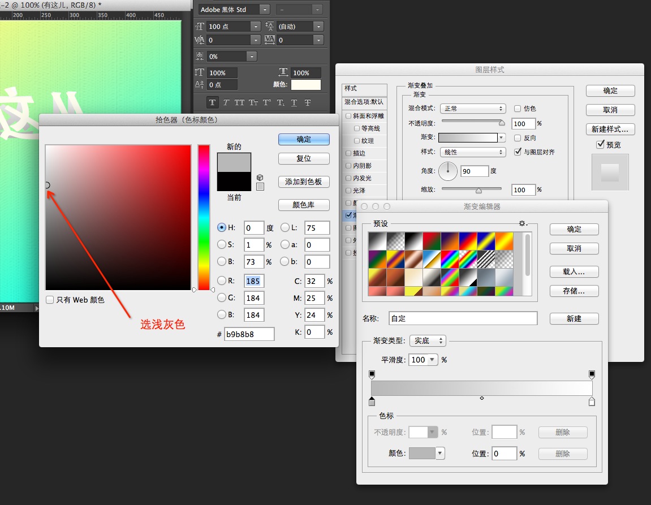Screen dimensions: 651x505
Task: Click New (新建) in Gradient Editor
Action: pyautogui.click(x=574, y=319)
